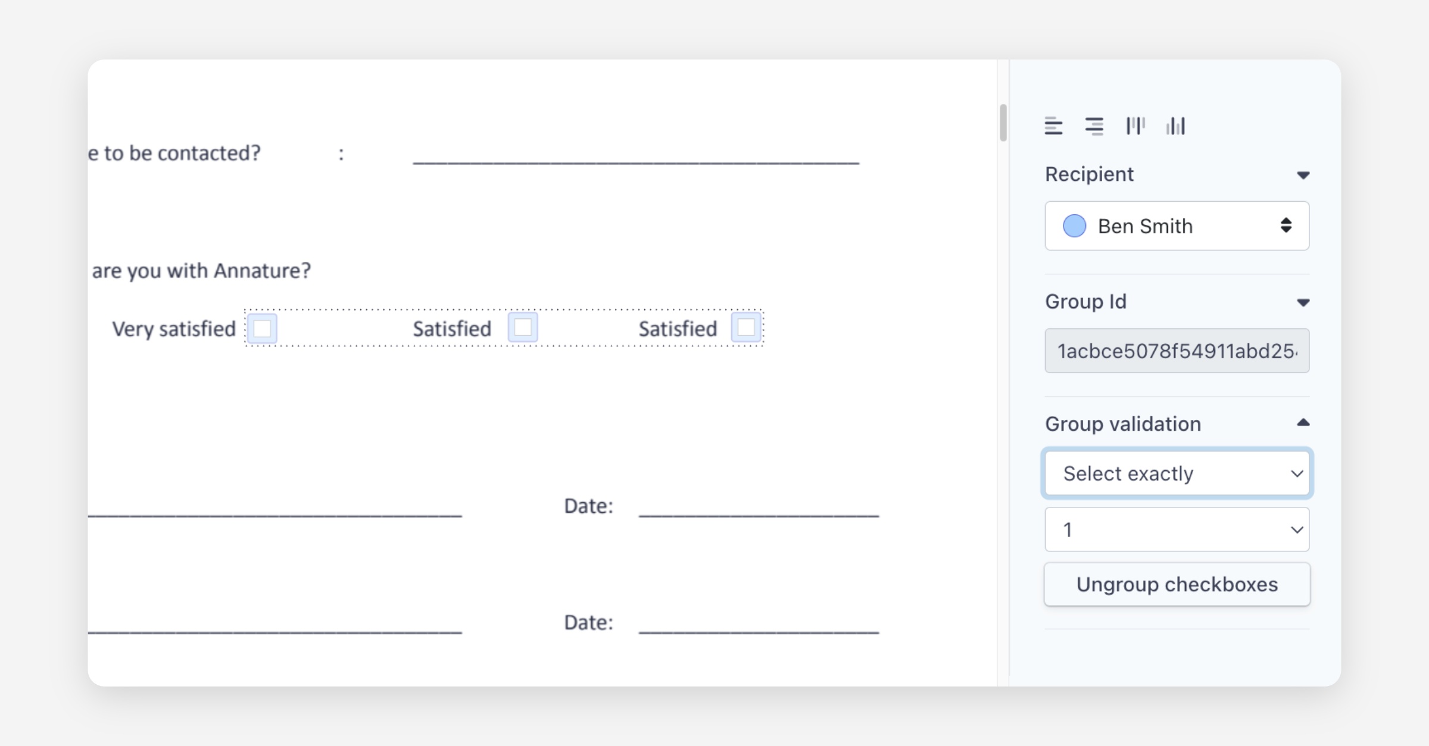Click the document vertical scrollbar
This screenshot has width=1429, height=746.
click(1003, 123)
